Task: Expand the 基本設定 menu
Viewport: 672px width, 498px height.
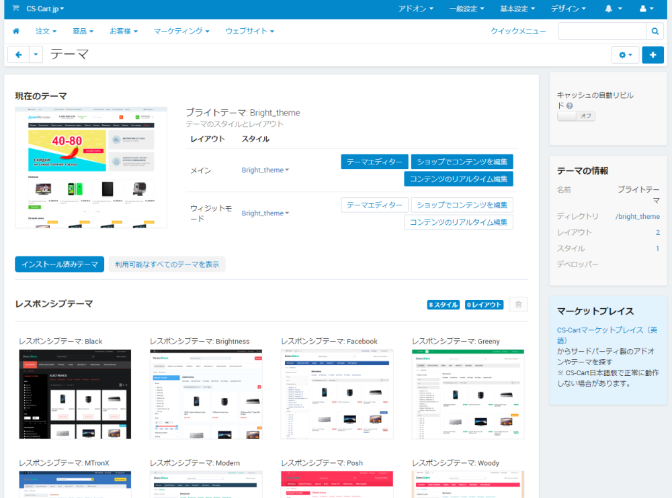Action: 517,9
